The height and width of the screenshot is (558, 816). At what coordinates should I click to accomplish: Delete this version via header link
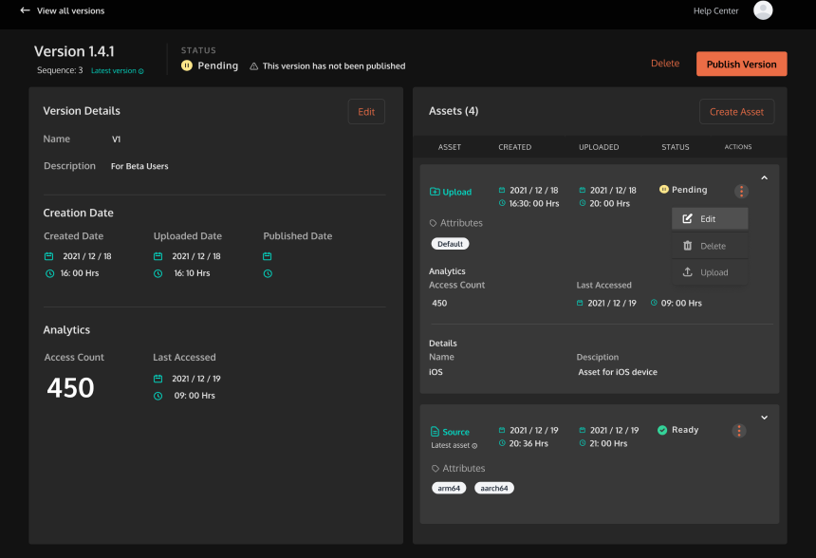click(x=664, y=64)
